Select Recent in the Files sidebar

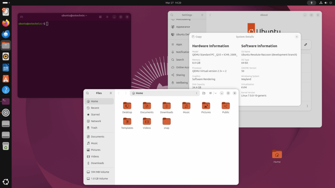99,108
